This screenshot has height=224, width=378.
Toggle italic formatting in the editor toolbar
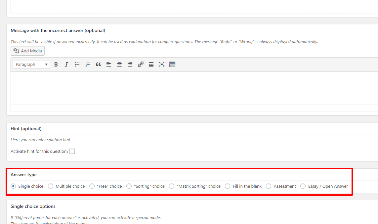click(66, 64)
